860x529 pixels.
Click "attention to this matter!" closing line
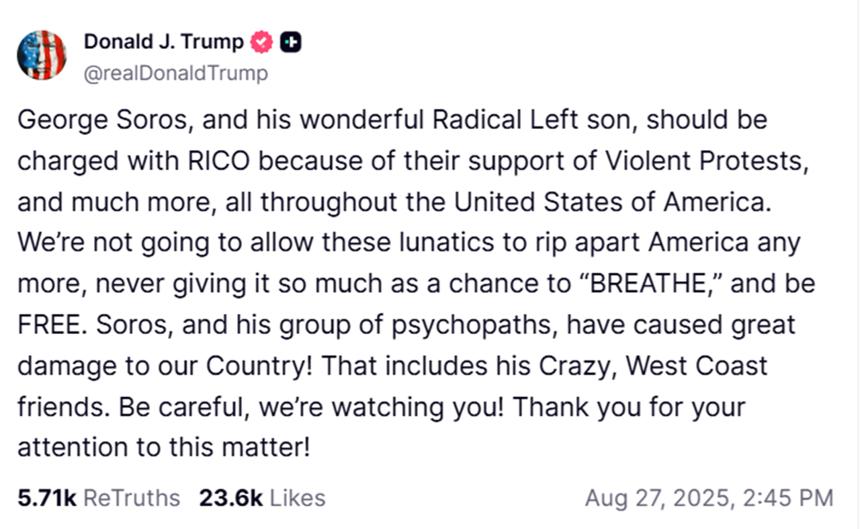163,448
